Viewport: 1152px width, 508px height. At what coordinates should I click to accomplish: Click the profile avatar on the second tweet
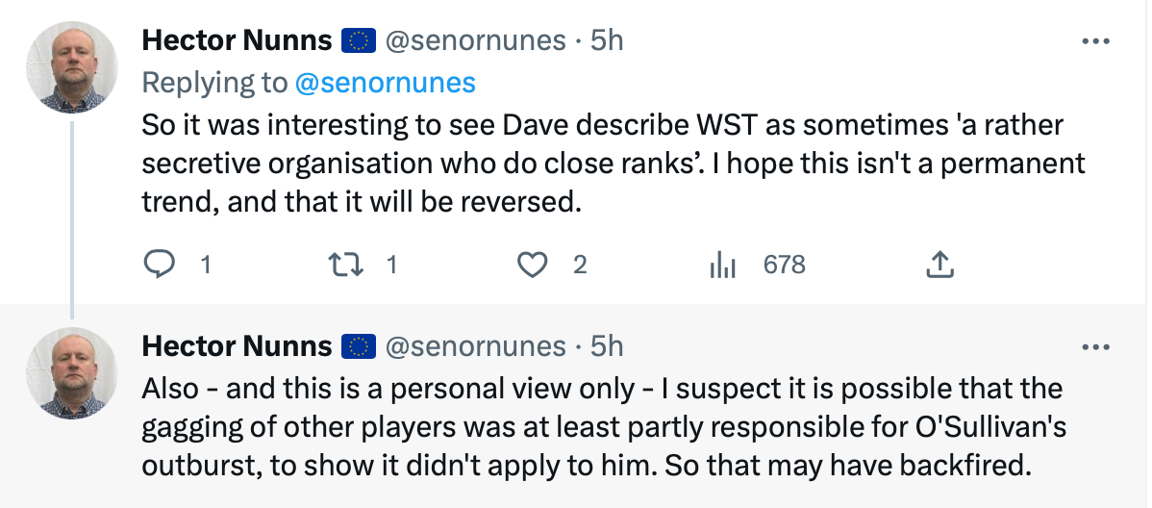(x=70, y=371)
